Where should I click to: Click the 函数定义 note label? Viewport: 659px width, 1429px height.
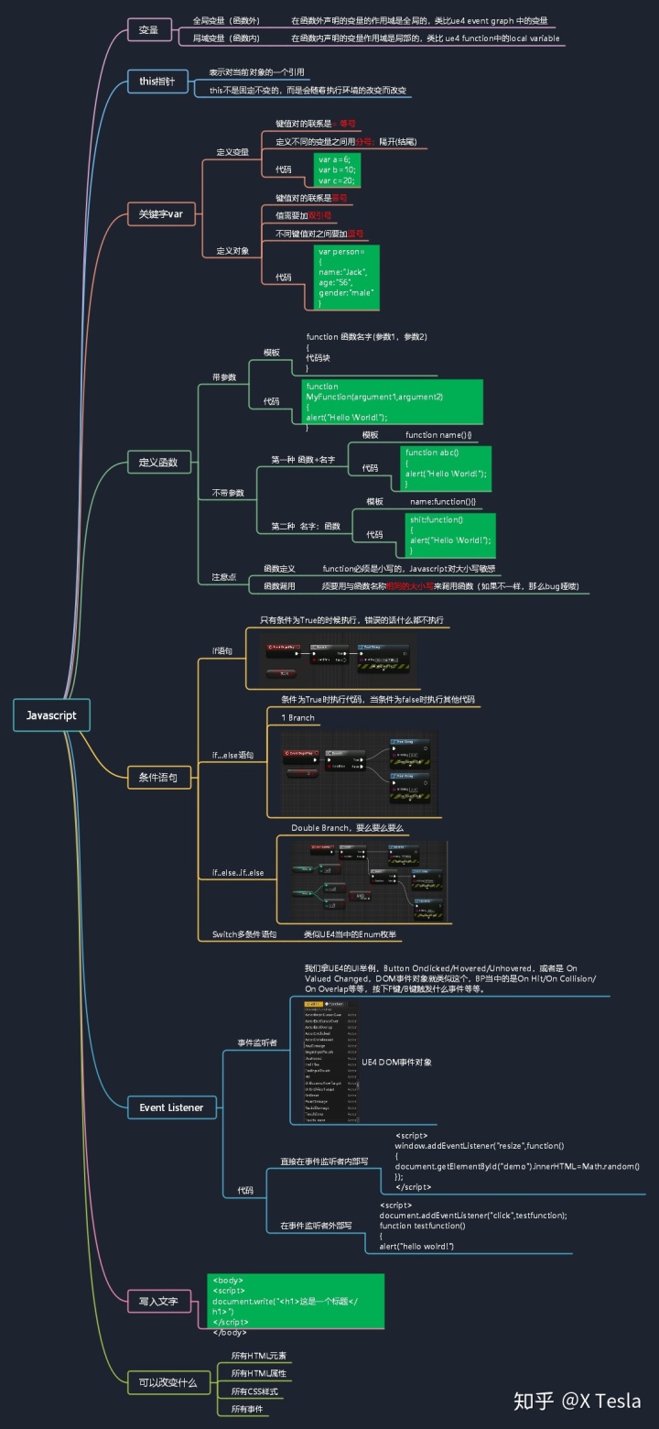tap(279, 569)
